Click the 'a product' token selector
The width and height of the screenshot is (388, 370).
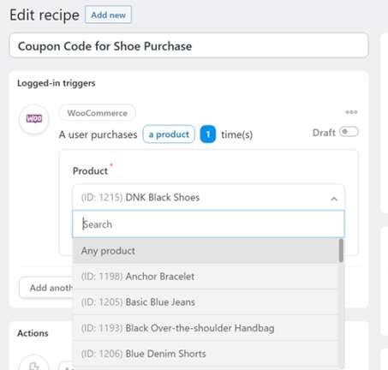tap(169, 134)
